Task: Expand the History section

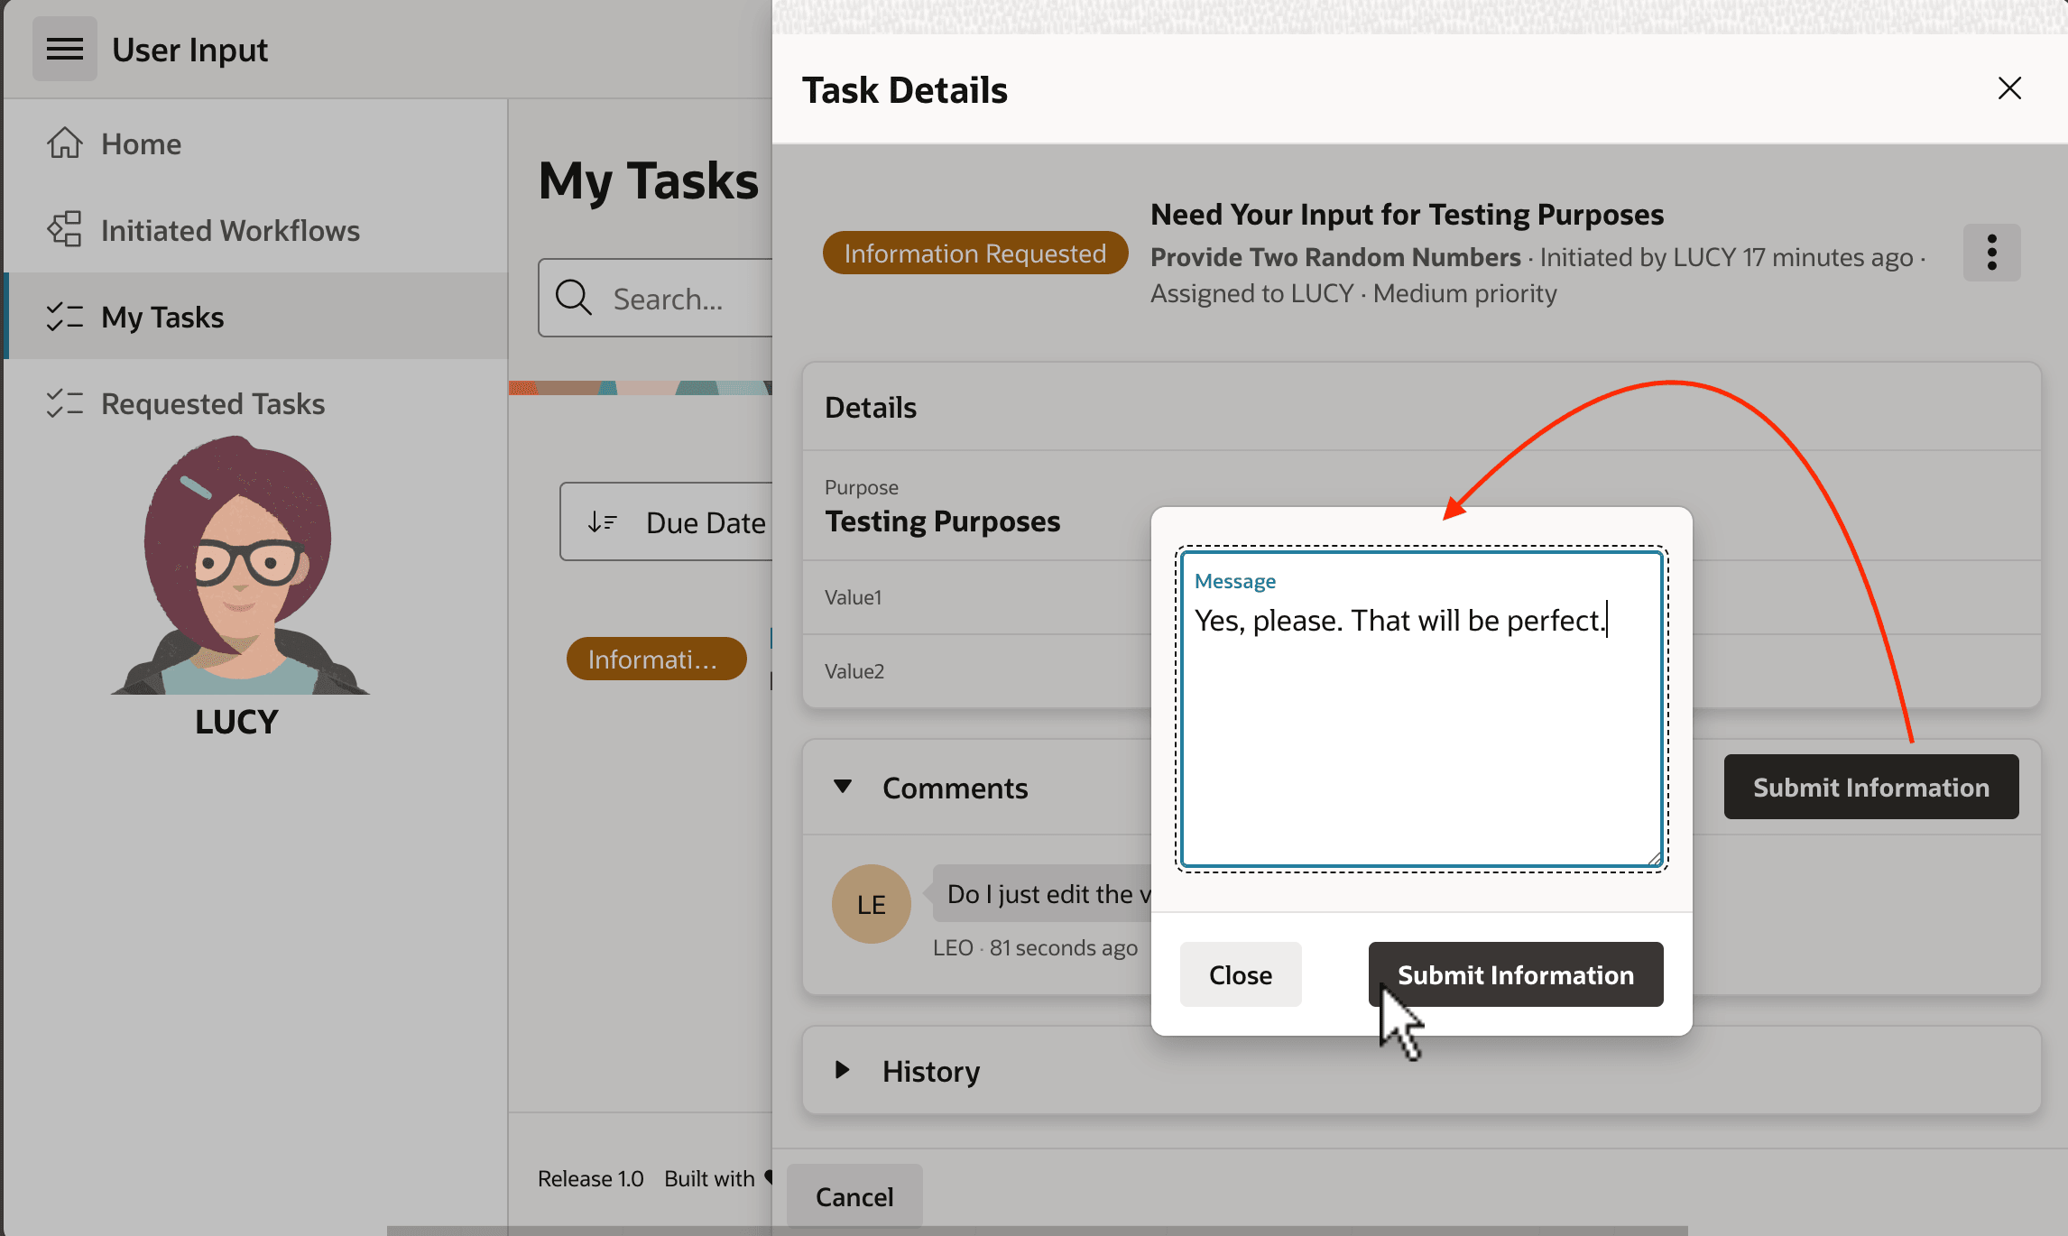Action: click(843, 1070)
